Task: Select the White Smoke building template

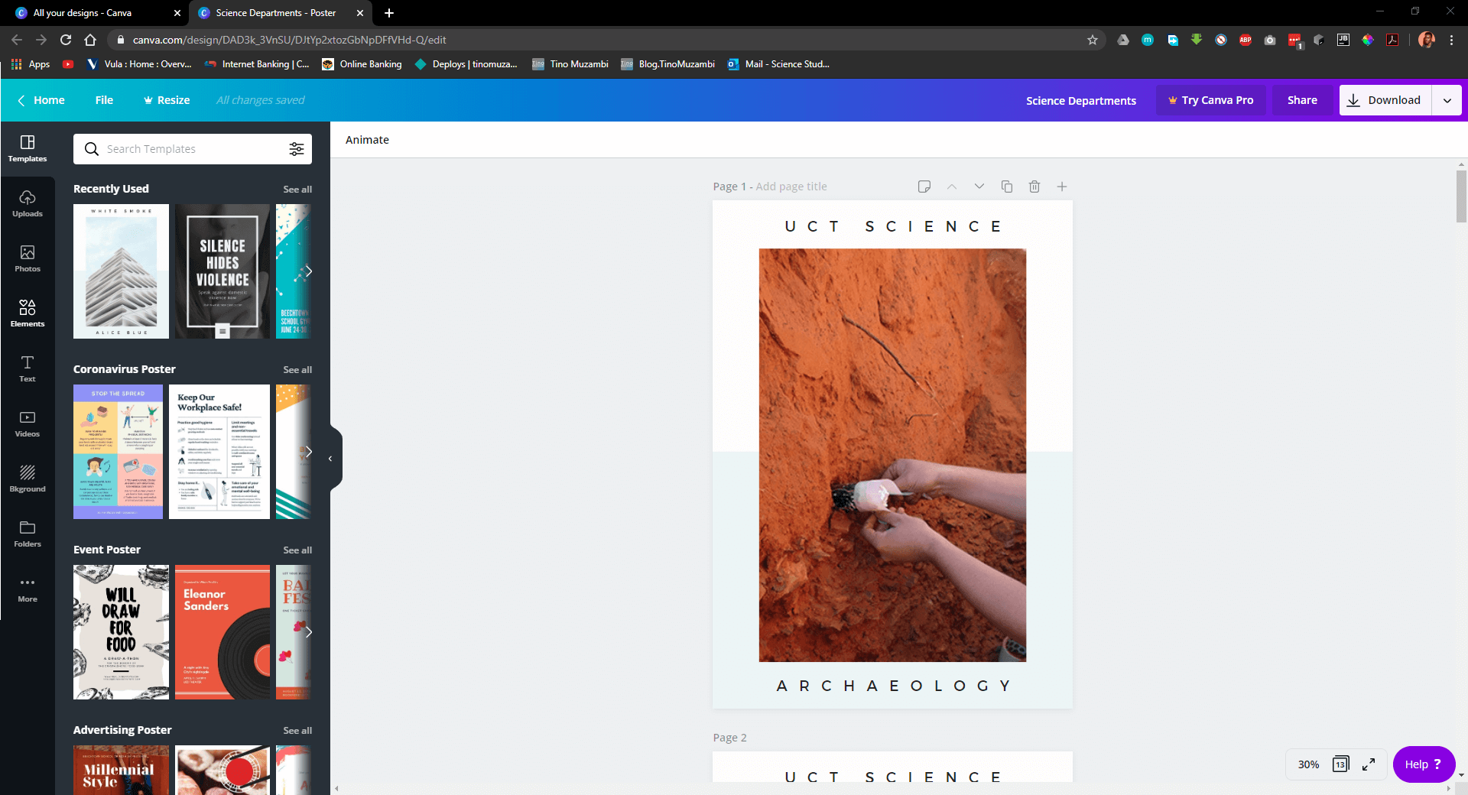Action: [121, 271]
